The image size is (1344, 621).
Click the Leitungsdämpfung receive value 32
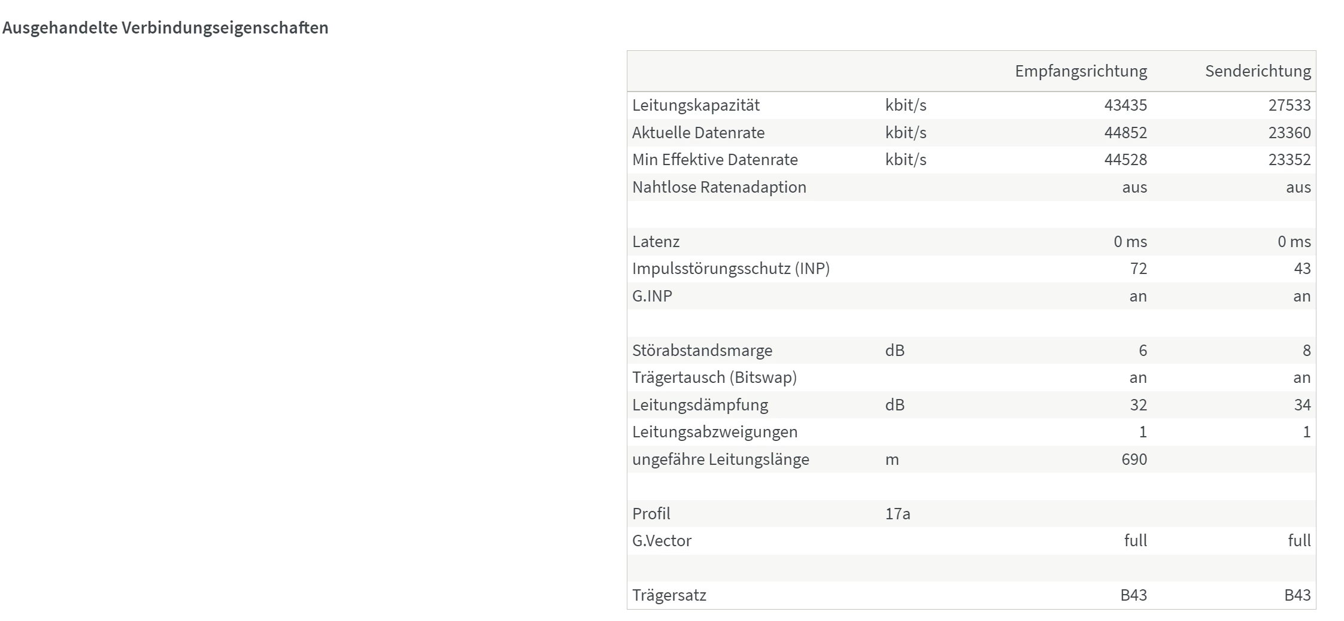1138,405
